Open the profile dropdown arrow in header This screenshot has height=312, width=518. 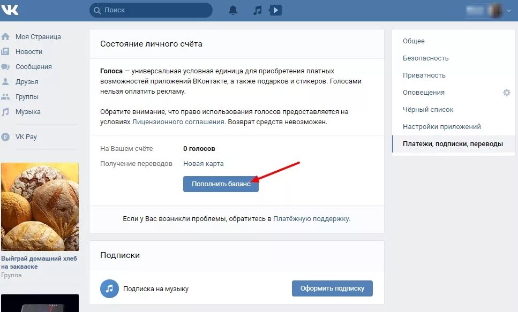coord(509,11)
